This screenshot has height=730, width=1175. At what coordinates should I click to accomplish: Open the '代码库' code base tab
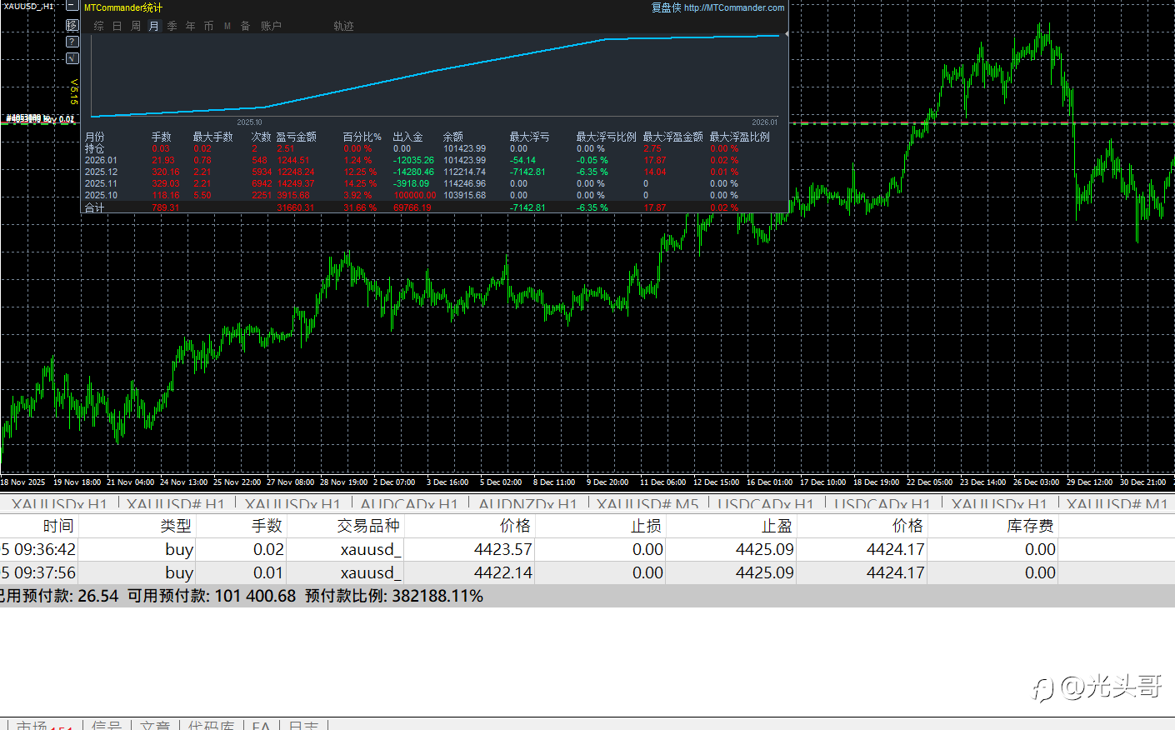pyautogui.click(x=211, y=725)
